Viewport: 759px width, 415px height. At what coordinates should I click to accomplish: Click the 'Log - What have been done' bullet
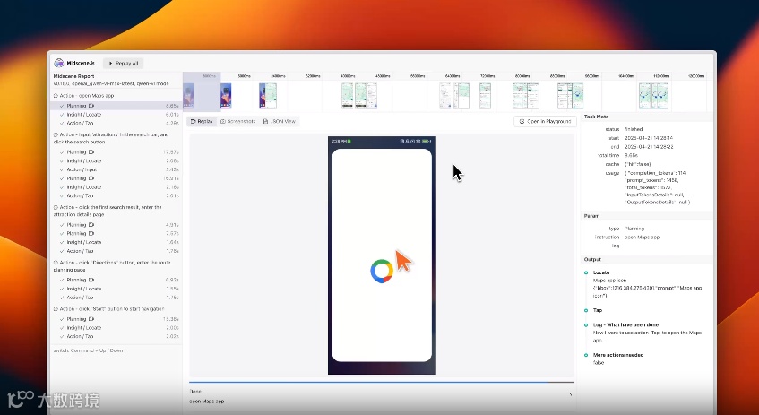pos(586,325)
